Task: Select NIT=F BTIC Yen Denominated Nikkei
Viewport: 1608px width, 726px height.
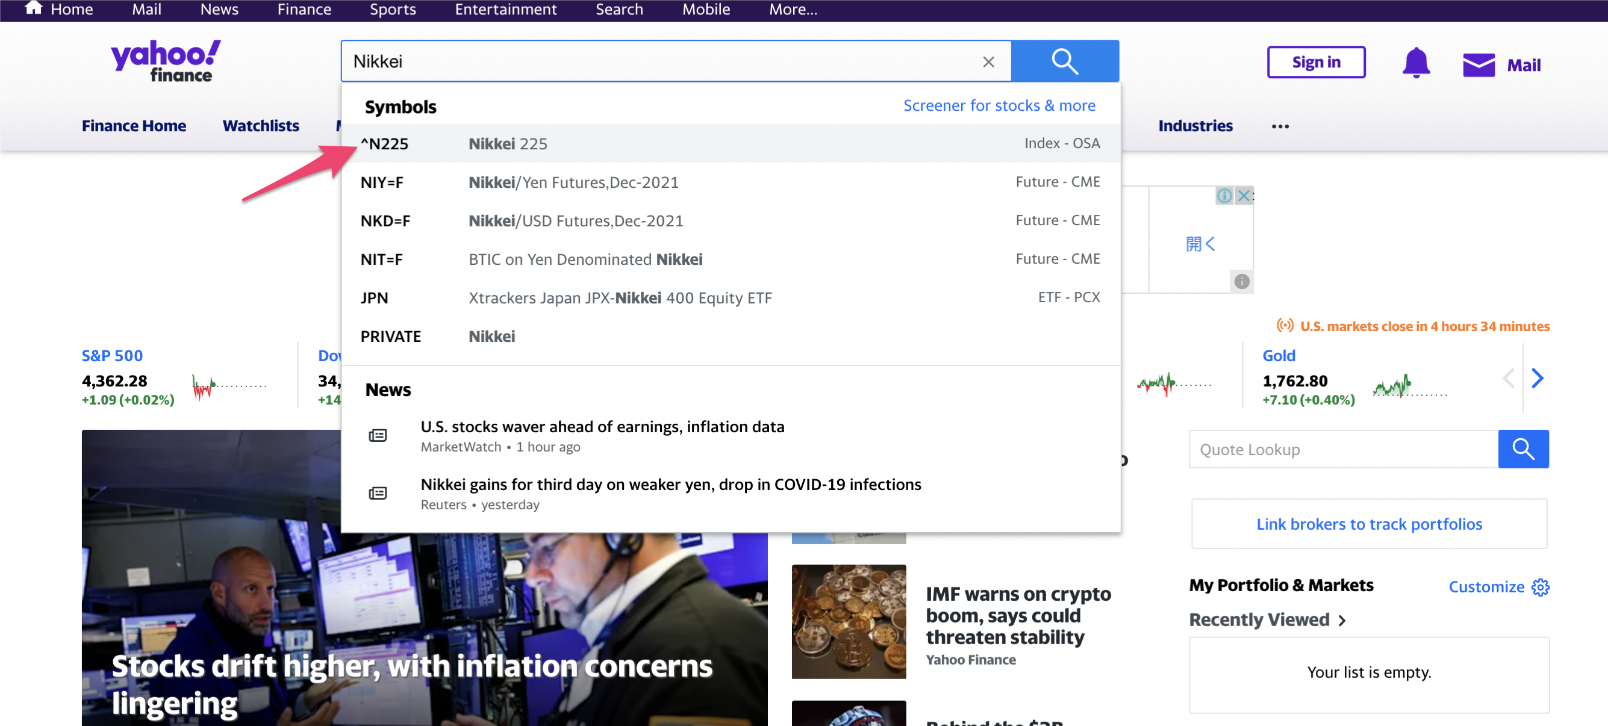Action: (x=730, y=259)
